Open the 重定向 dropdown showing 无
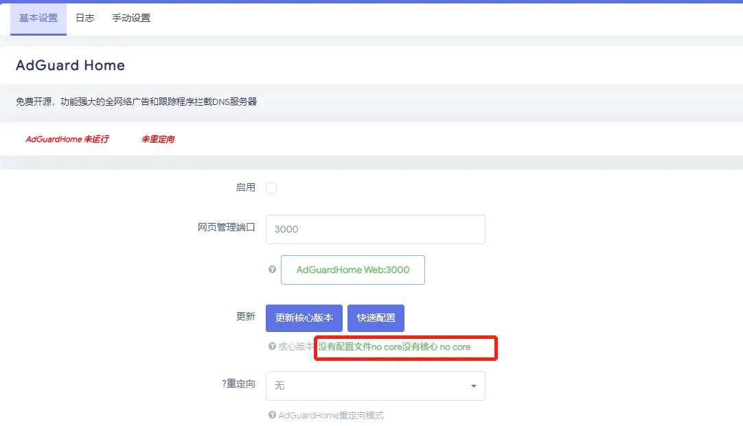Viewport: 743px width, 426px height. (376, 386)
